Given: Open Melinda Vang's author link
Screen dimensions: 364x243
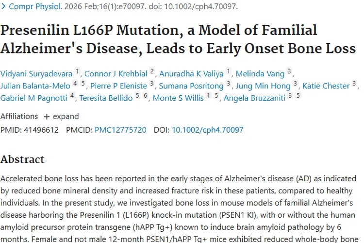Looking at the screenshot, I should coord(260,74).
